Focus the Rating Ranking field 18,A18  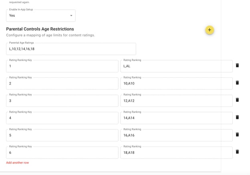[176, 153]
